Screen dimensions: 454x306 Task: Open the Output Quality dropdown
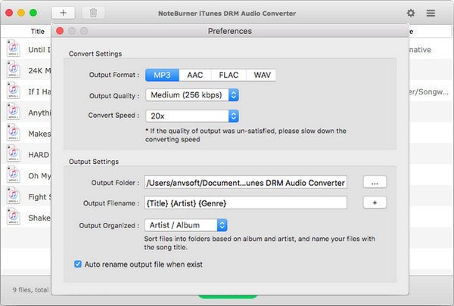pyautogui.click(x=192, y=95)
